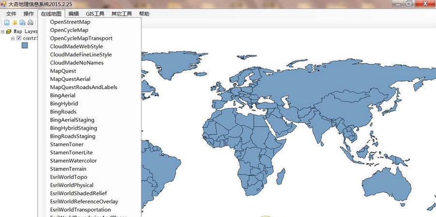Select the contr layer name
Screen dimensions: 436x217
click(x=30, y=38)
